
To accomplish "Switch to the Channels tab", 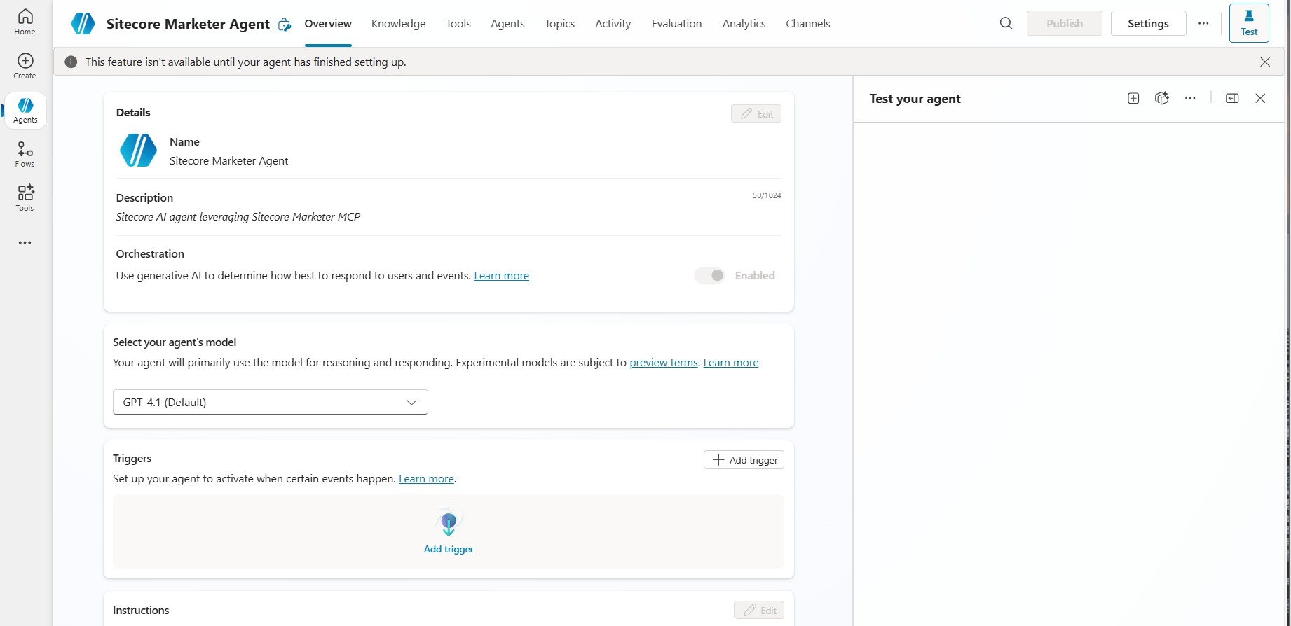I will click(x=807, y=23).
